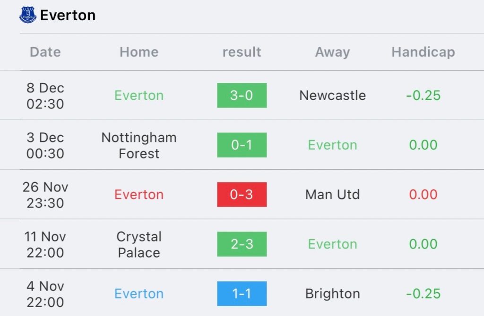Open the Everton team title link
The image size is (484, 316).
68,16
